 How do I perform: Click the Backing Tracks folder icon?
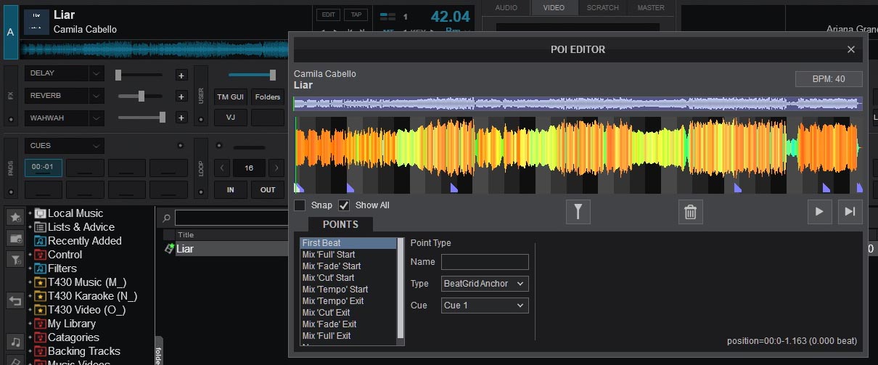tap(41, 351)
